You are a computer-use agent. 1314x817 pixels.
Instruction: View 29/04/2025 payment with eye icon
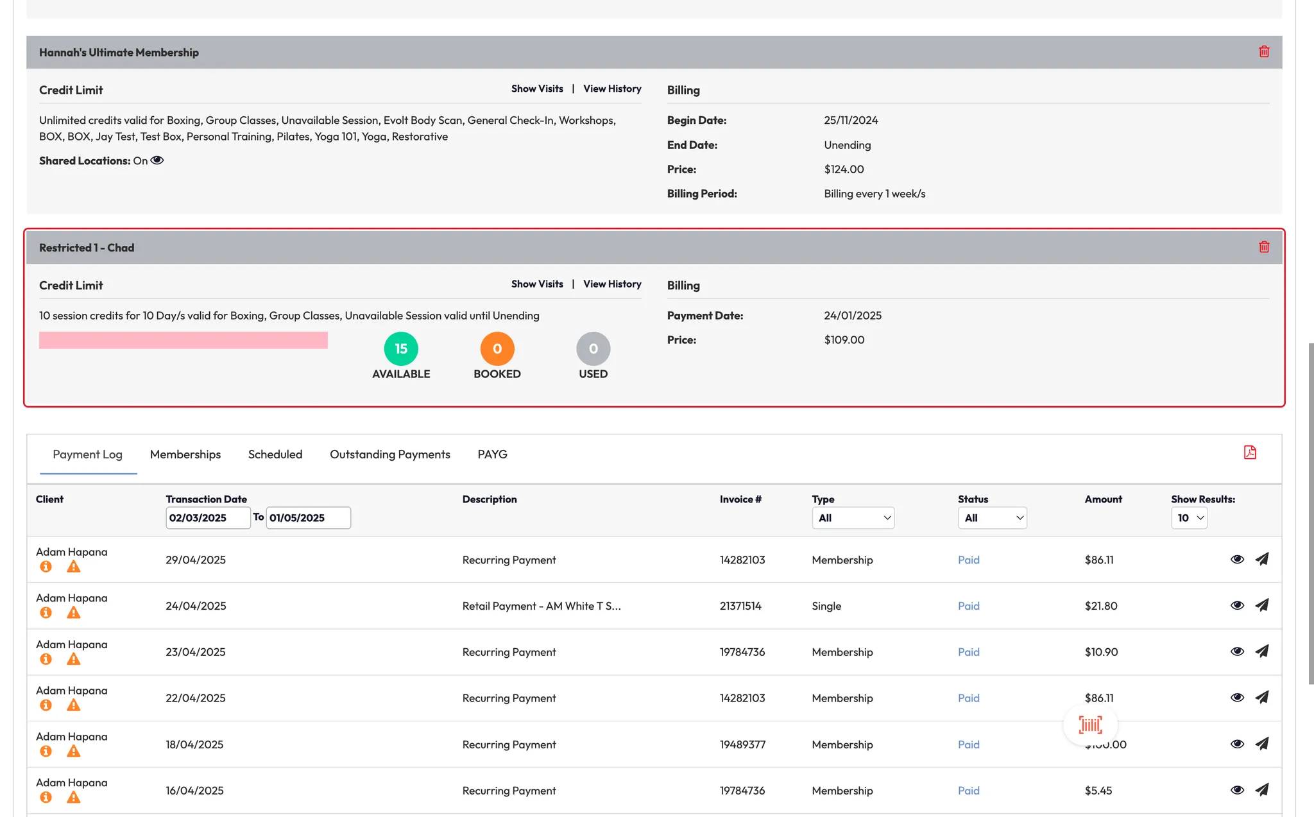coord(1237,559)
